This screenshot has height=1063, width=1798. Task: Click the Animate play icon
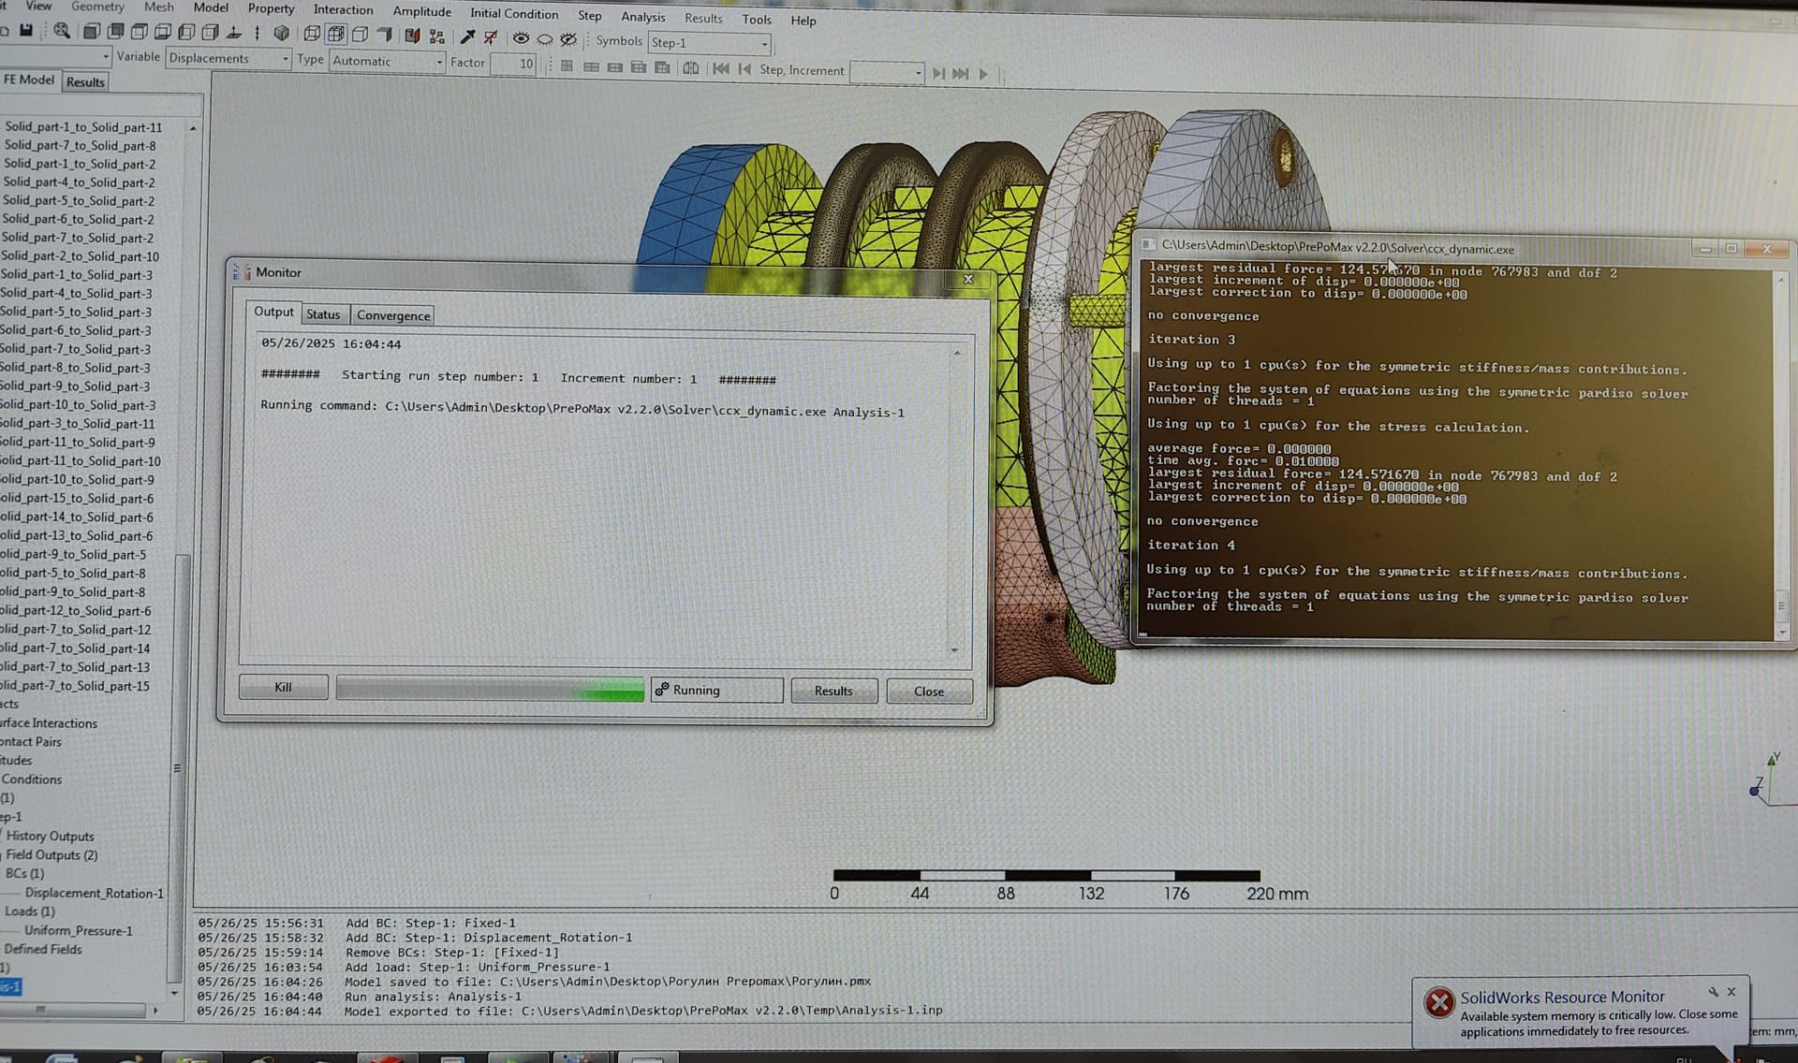(983, 73)
